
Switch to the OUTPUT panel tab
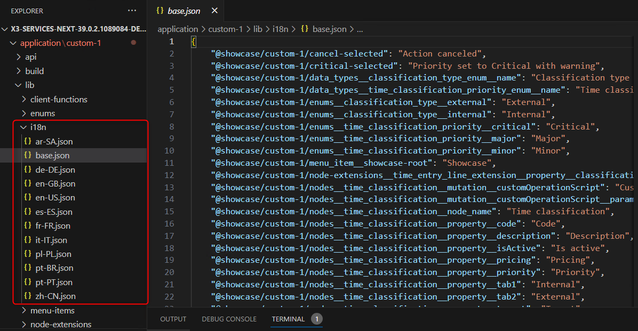tap(173, 319)
